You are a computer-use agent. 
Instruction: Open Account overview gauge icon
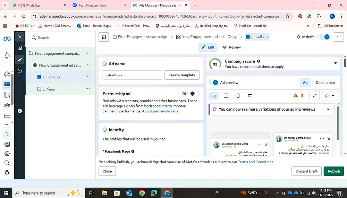coord(7,74)
